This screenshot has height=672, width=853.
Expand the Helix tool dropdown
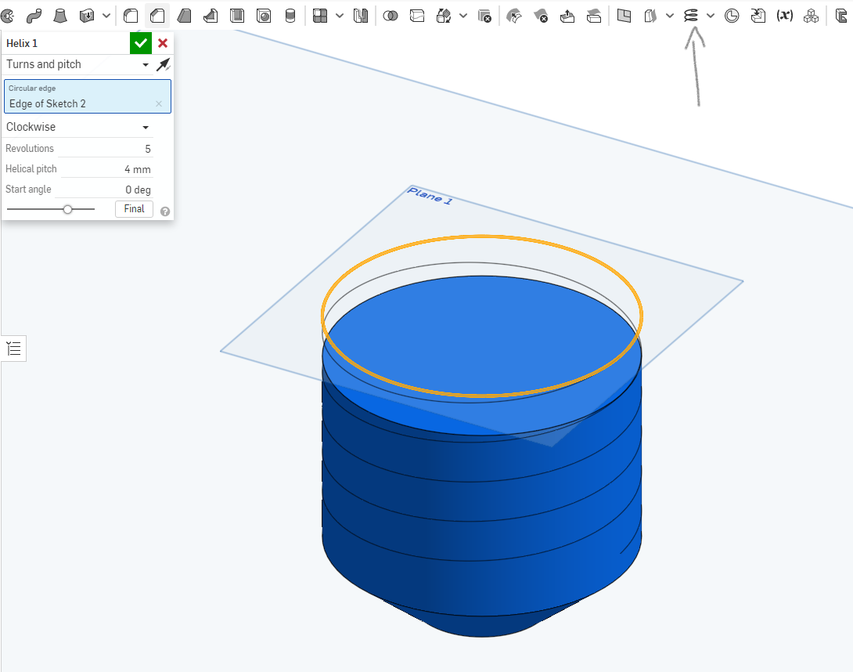tap(711, 16)
